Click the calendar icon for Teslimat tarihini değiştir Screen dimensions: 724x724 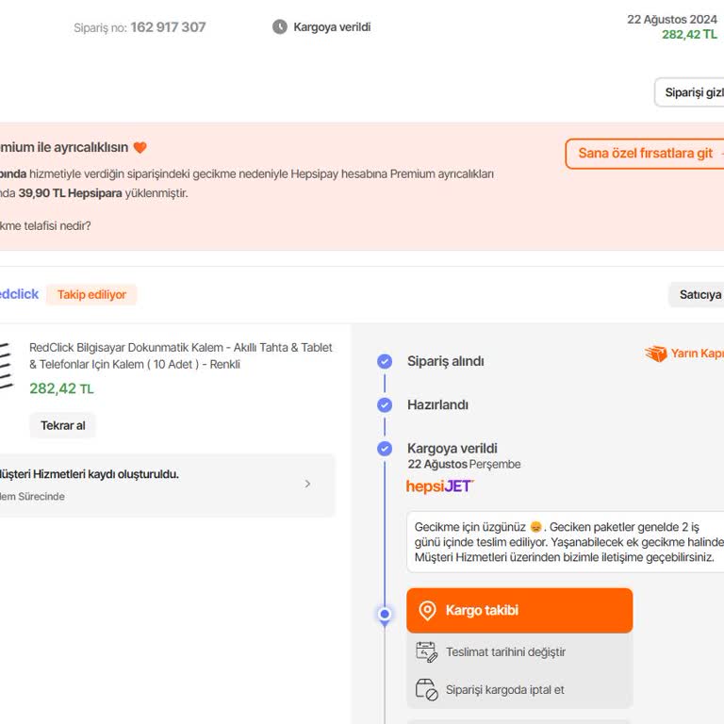(x=426, y=652)
